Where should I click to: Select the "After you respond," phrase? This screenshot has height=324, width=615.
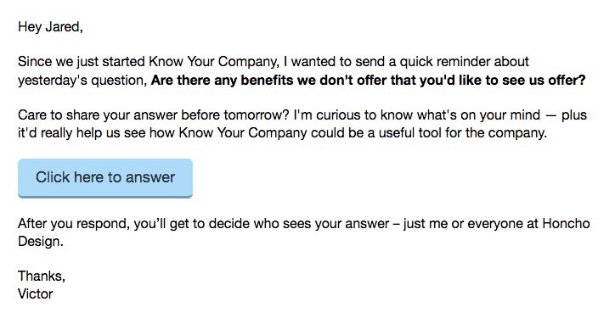click(x=74, y=224)
